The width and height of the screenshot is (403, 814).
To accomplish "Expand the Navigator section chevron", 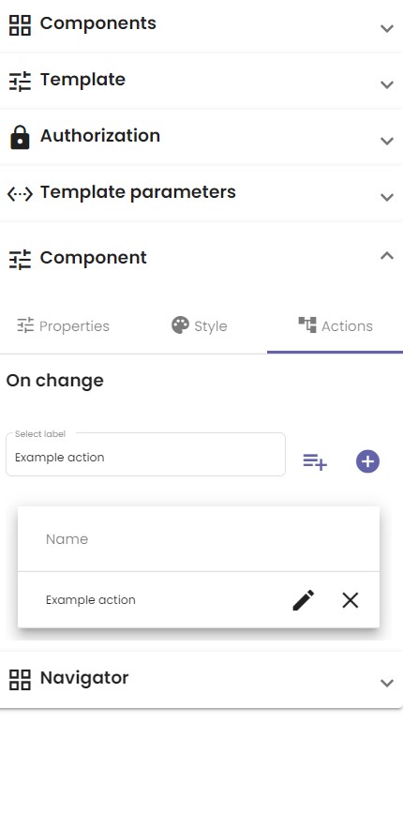I will pyautogui.click(x=387, y=683).
